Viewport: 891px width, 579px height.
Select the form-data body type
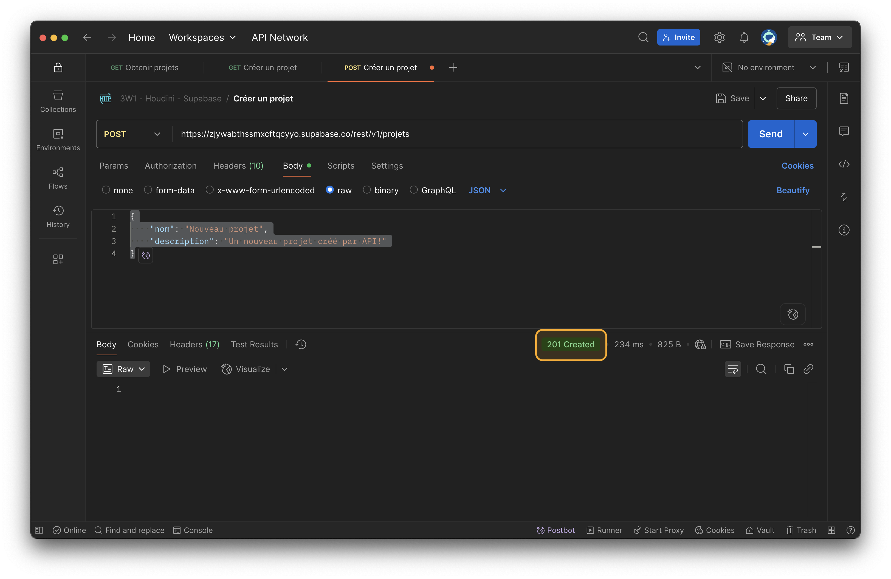pyautogui.click(x=148, y=190)
